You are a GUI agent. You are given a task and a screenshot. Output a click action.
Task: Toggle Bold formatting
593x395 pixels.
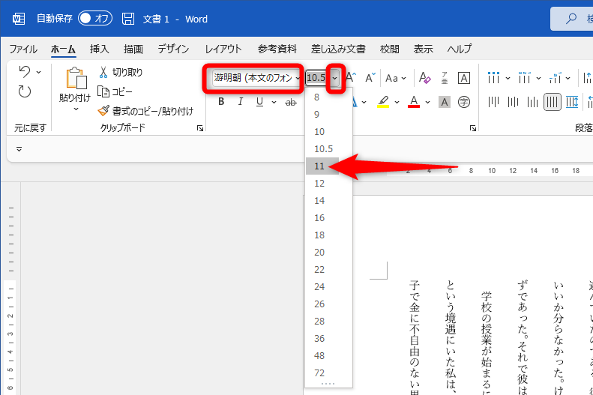pos(221,102)
